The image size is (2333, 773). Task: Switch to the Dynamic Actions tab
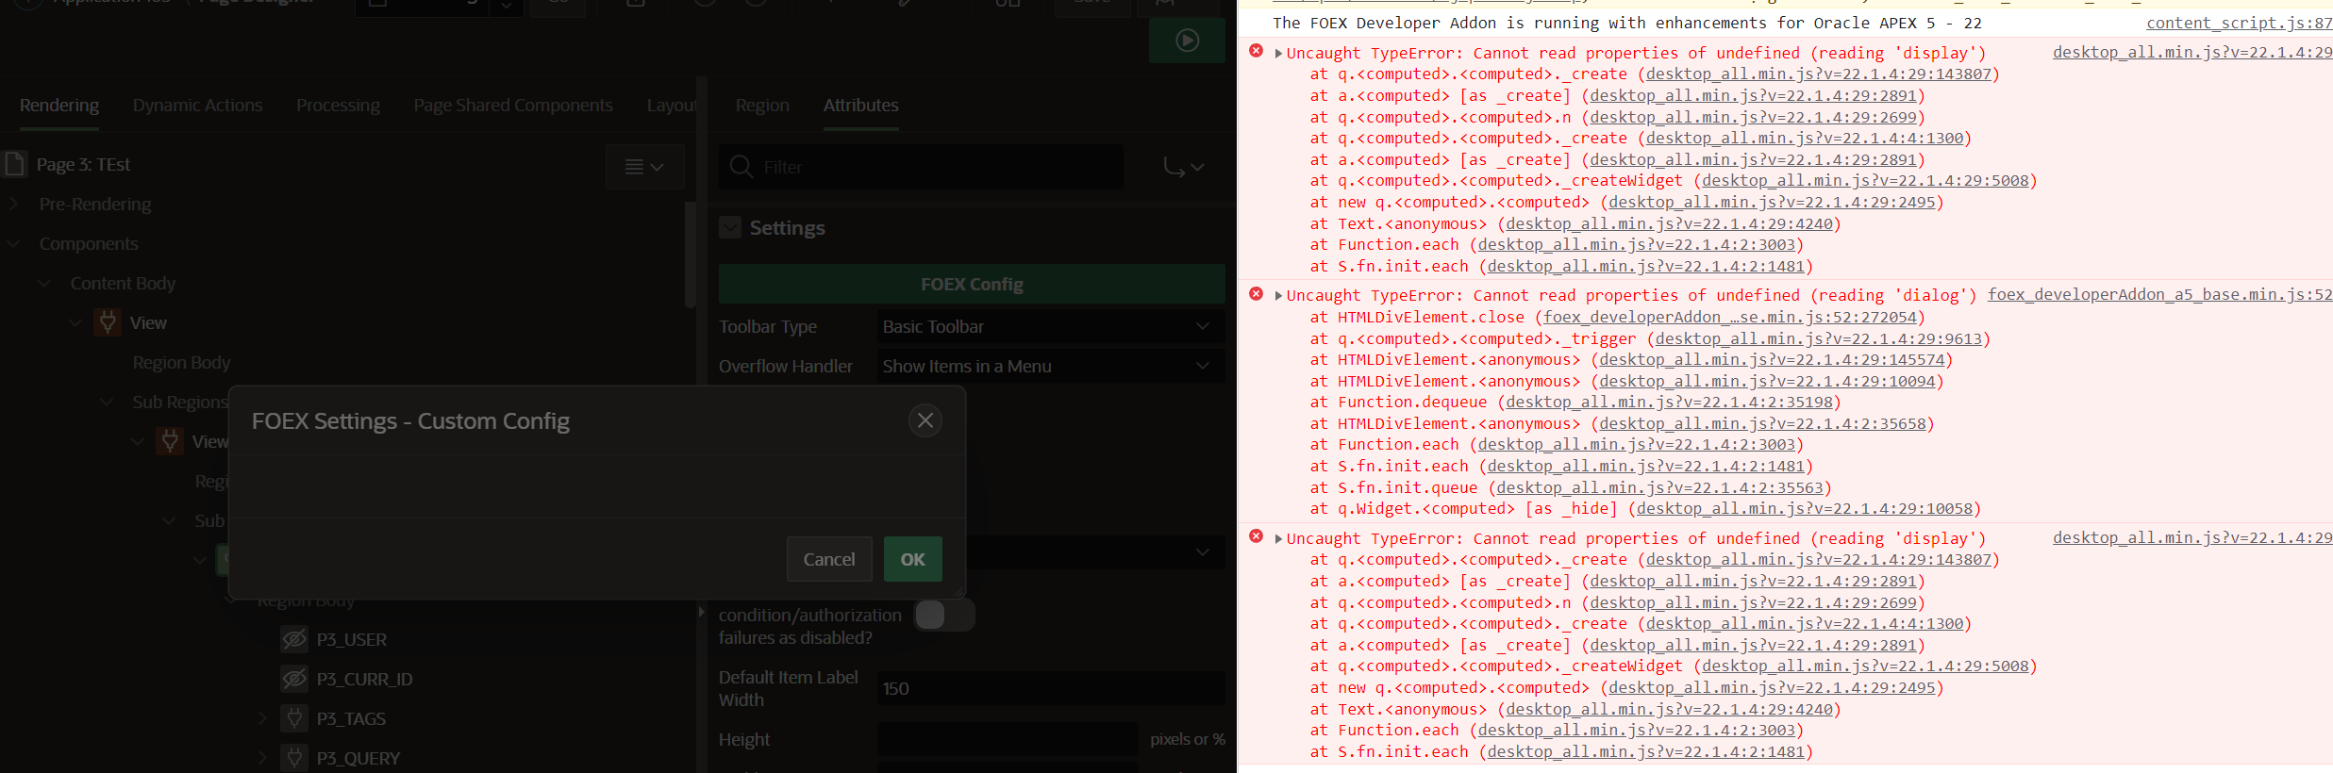pyautogui.click(x=197, y=106)
